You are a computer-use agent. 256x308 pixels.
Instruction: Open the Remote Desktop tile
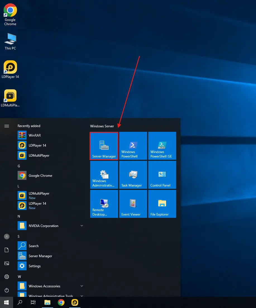[104, 204]
